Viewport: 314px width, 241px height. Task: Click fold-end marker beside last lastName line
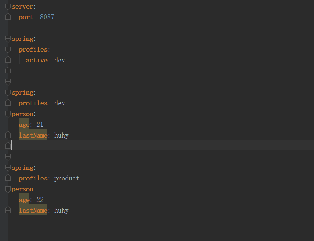click(8, 211)
